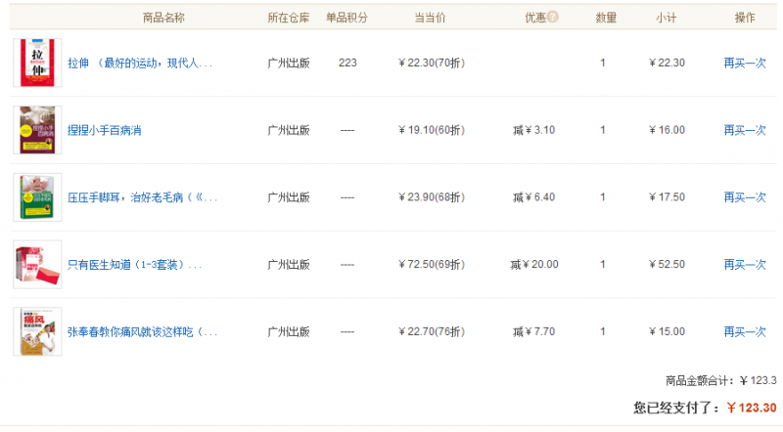Open the 拉伸 book cover thumbnail

(37, 63)
